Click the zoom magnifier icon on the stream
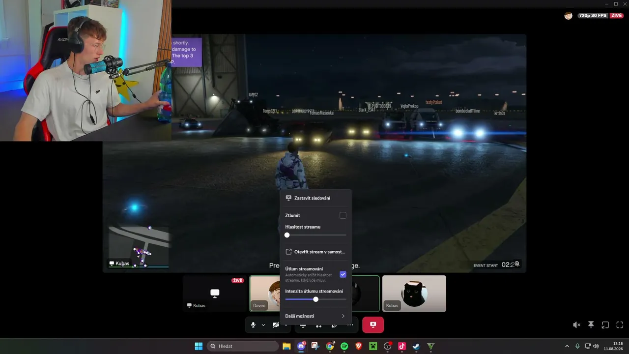This screenshot has height=354, width=629. pos(517,264)
